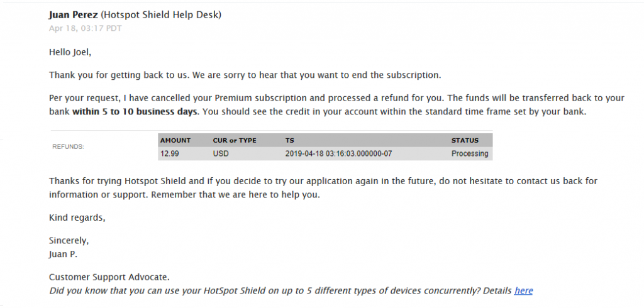This screenshot has height=308, width=644.
Task: Click sender name Juan Perez
Action: point(73,15)
